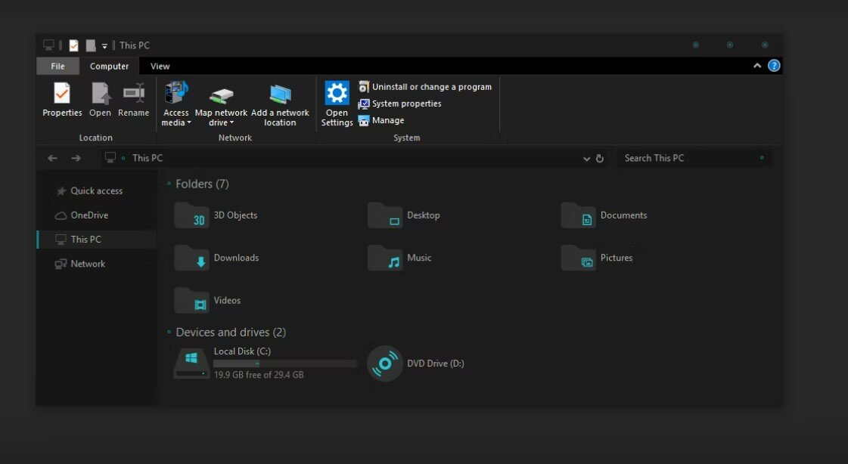Select the Music folder icon

coord(385,258)
